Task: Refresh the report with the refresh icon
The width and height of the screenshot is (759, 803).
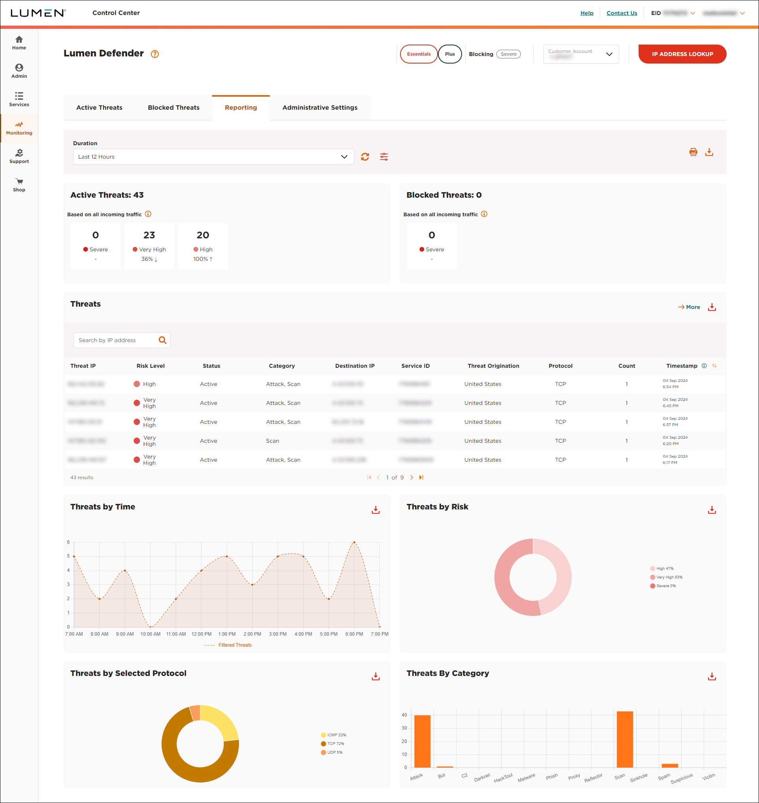Action: (365, 157)
